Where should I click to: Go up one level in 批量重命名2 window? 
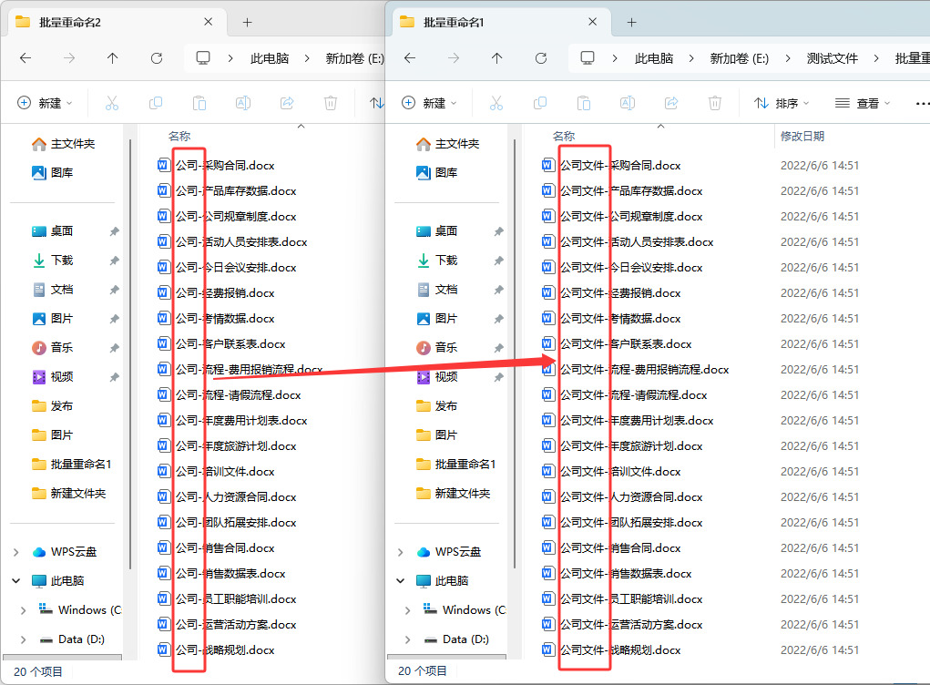113,58
